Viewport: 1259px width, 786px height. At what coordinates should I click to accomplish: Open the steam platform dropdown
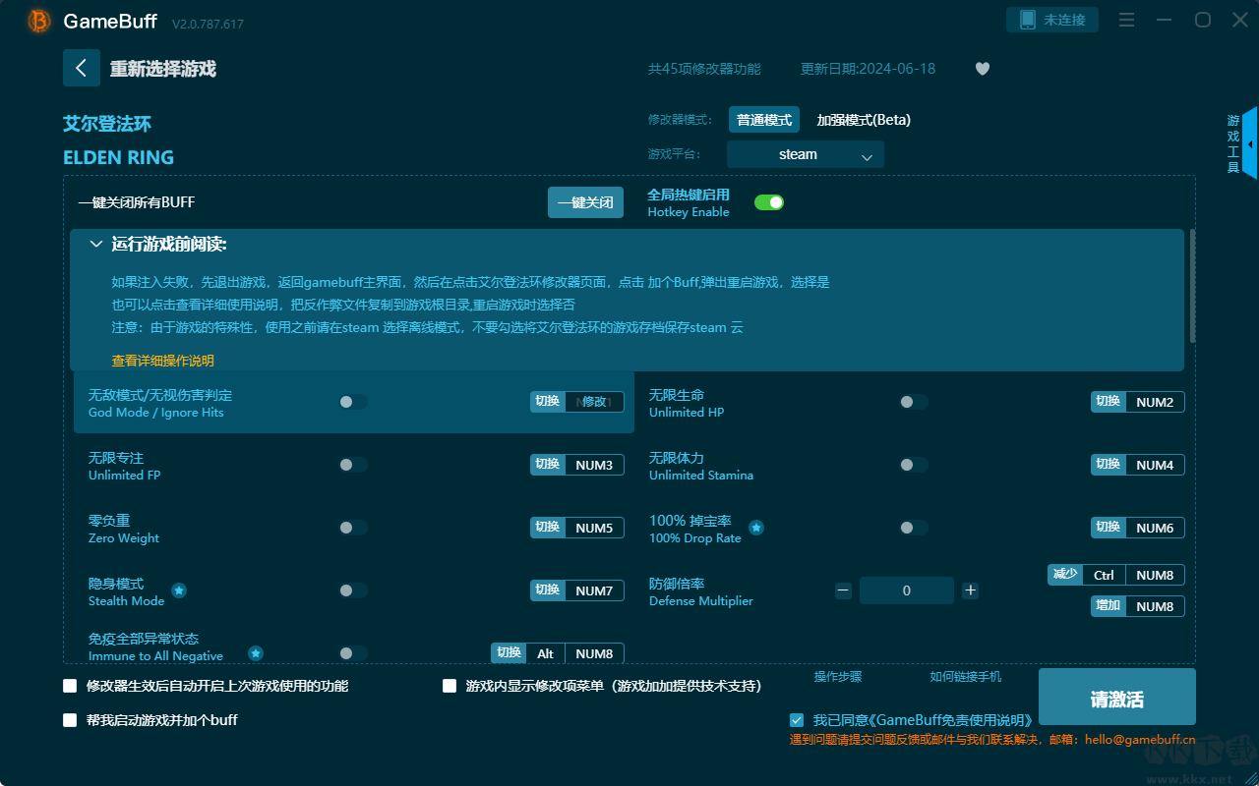tap(806, 154)
